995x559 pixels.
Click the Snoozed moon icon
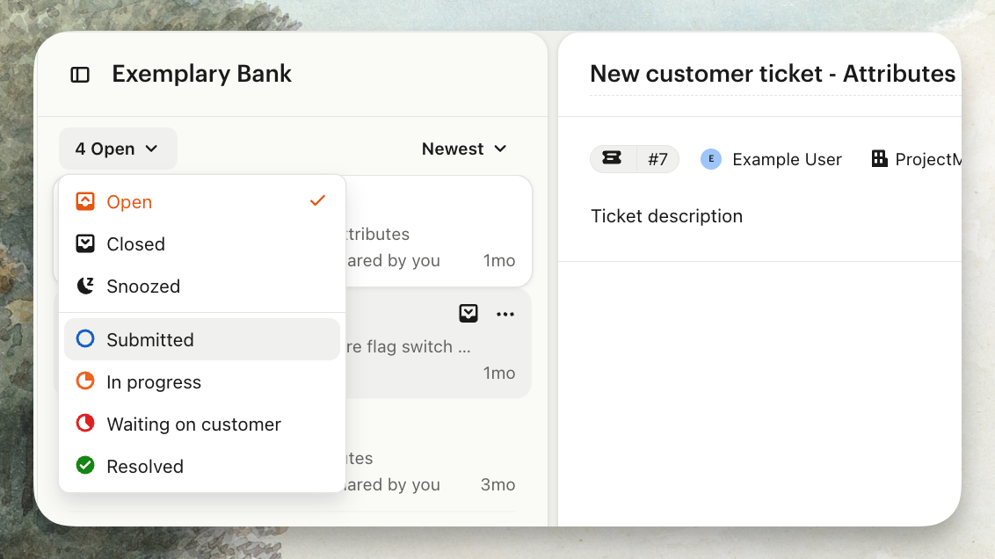pos(85,287)
